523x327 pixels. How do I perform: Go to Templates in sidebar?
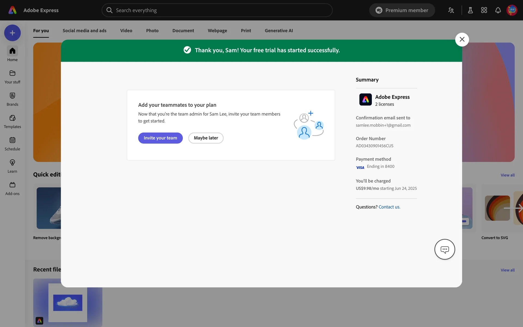12,121
